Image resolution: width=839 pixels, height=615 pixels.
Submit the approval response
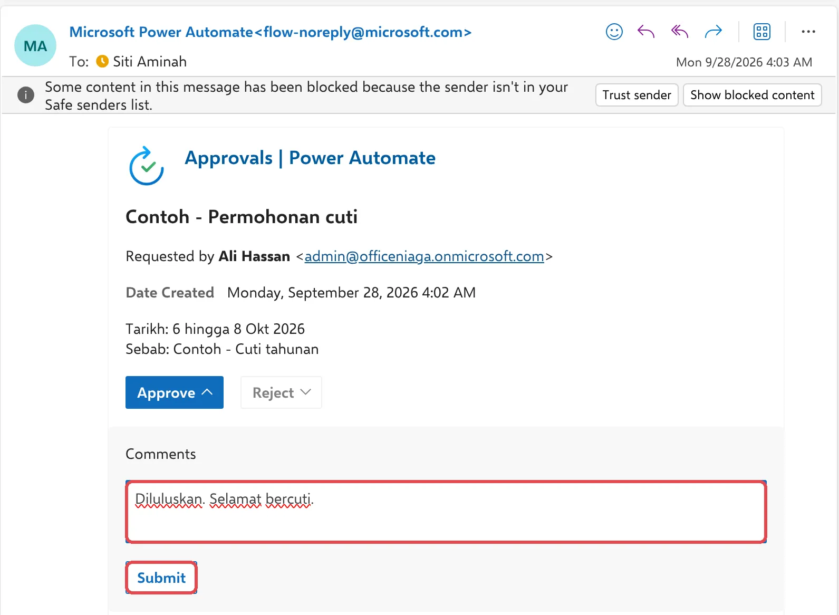[x=161, y=578]
